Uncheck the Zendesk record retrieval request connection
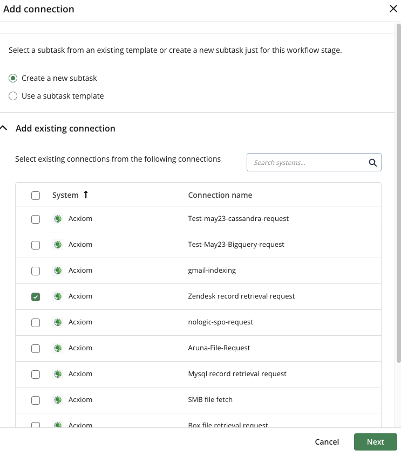401x457 pixels. (x=36, y=296)
